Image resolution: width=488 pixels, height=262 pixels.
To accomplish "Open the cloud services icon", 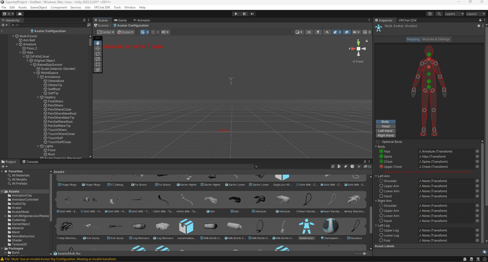I will click(x=20, y=14).
